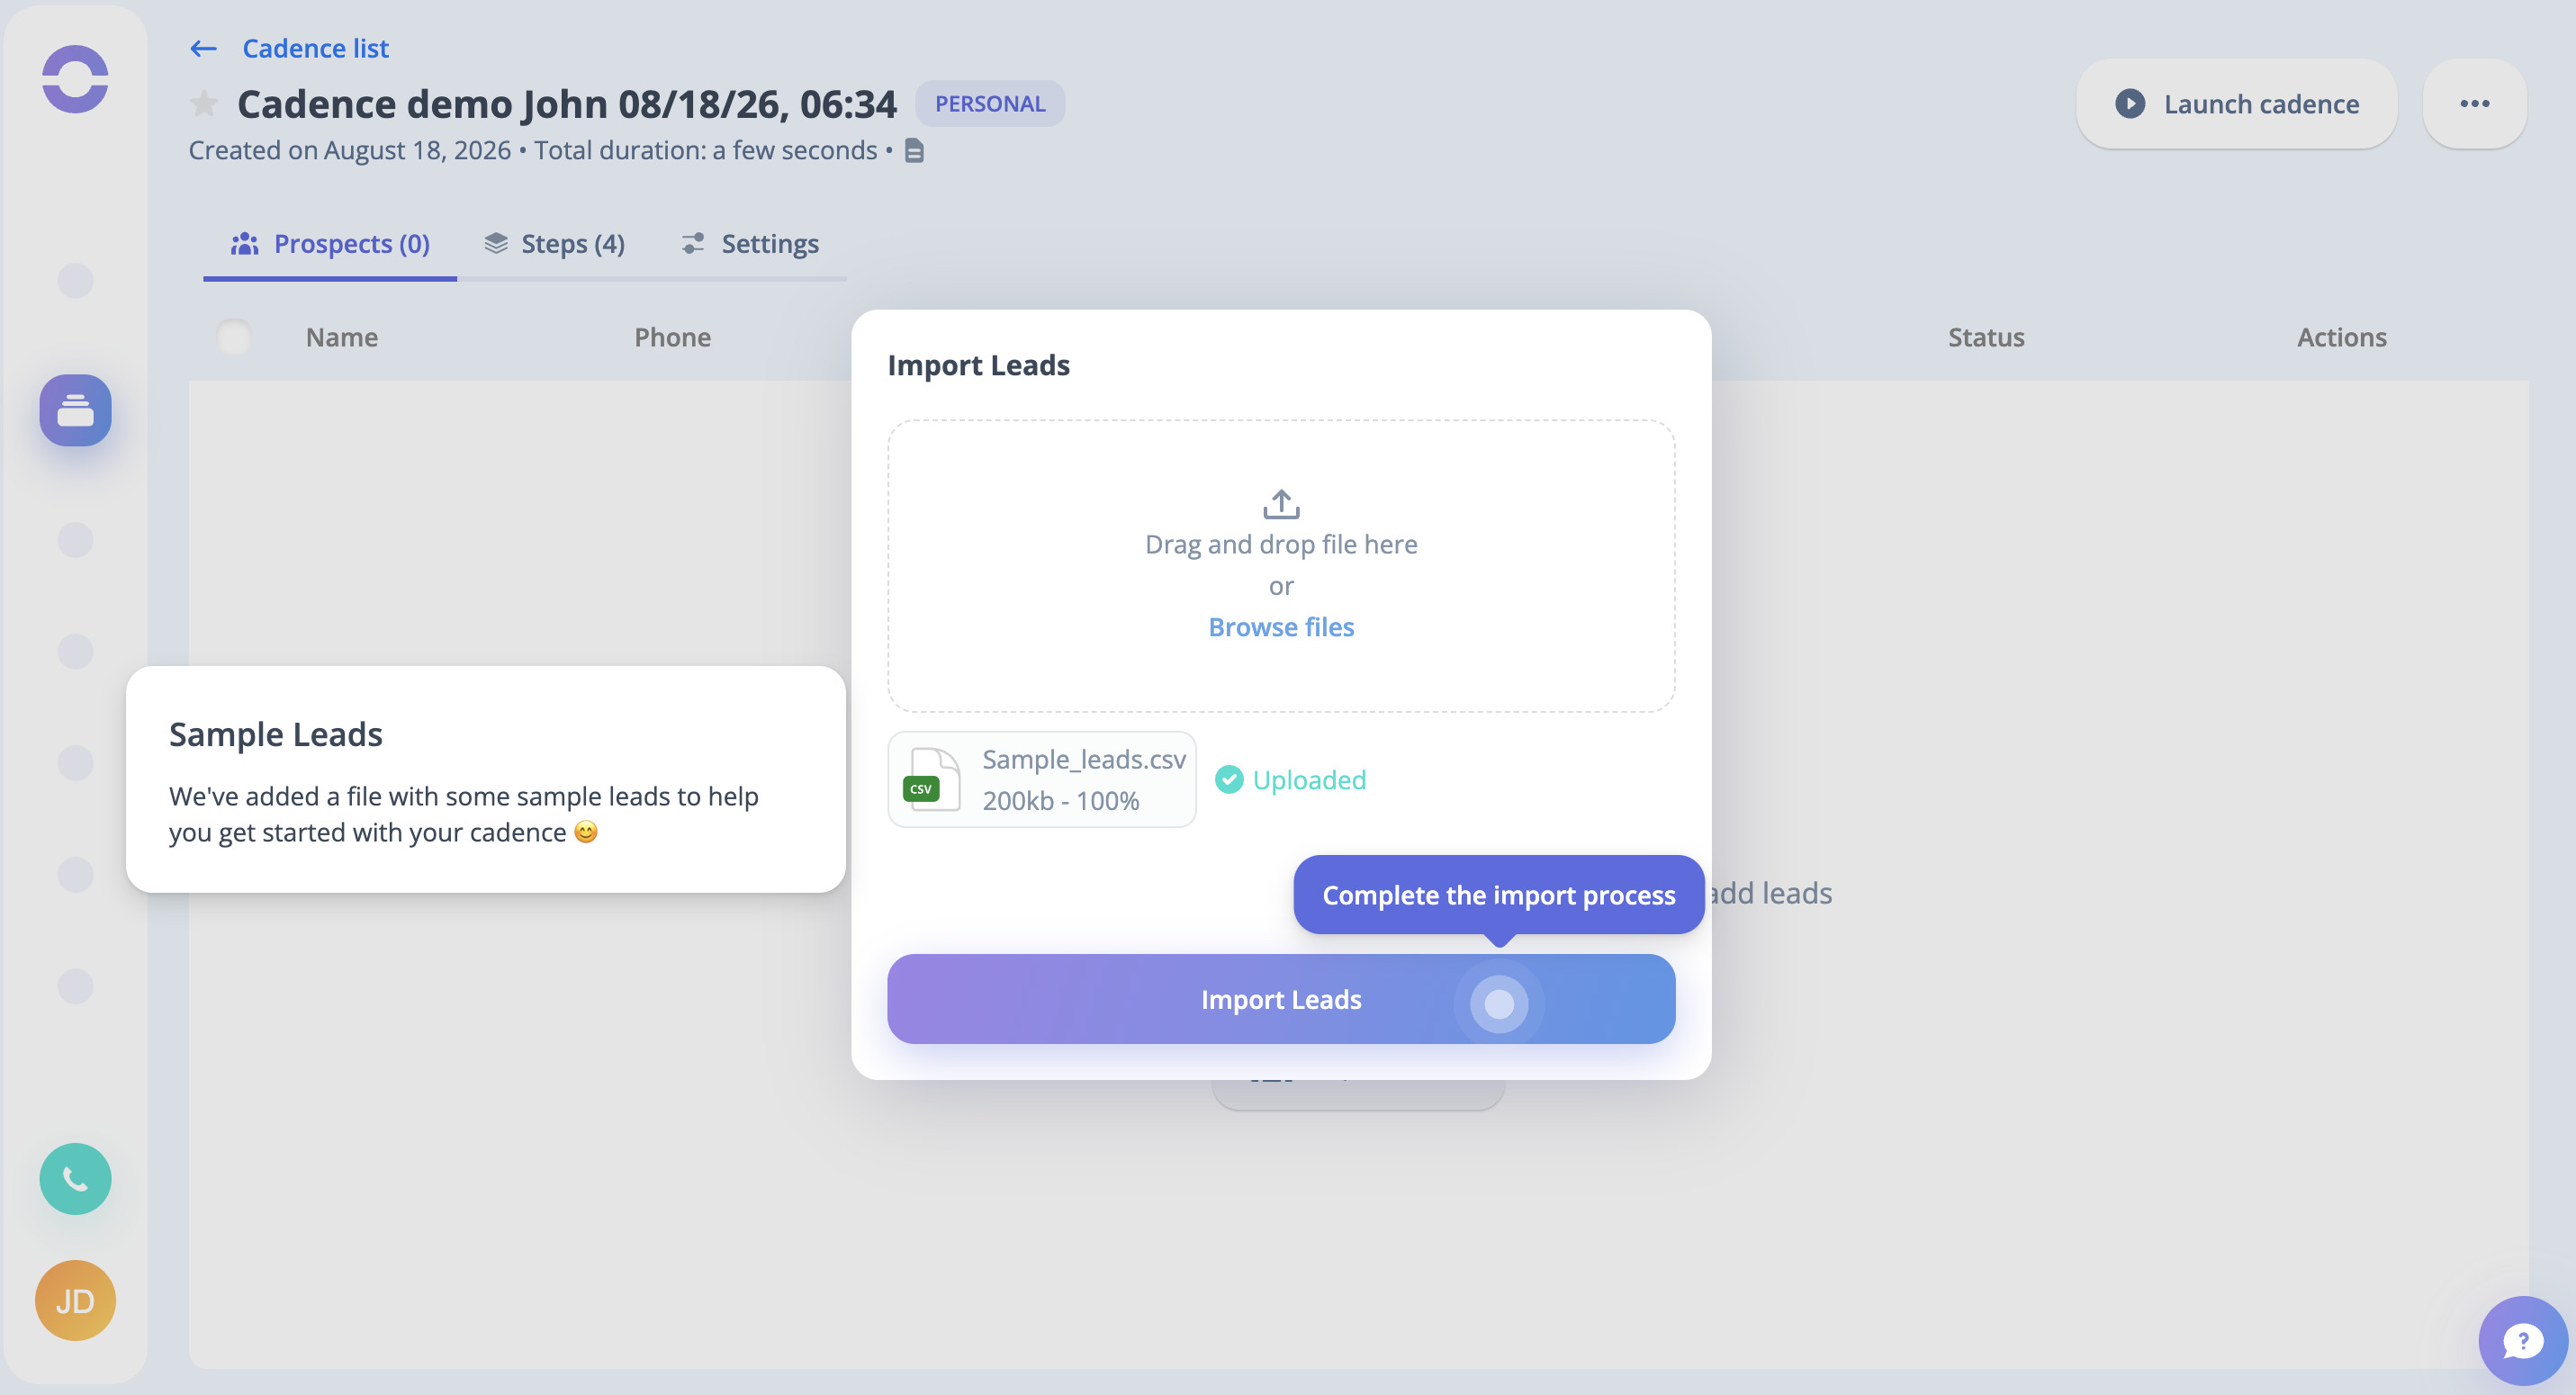Click the Import Leads dialog title
This screenshot has height=1395, width=2576.
979,365
